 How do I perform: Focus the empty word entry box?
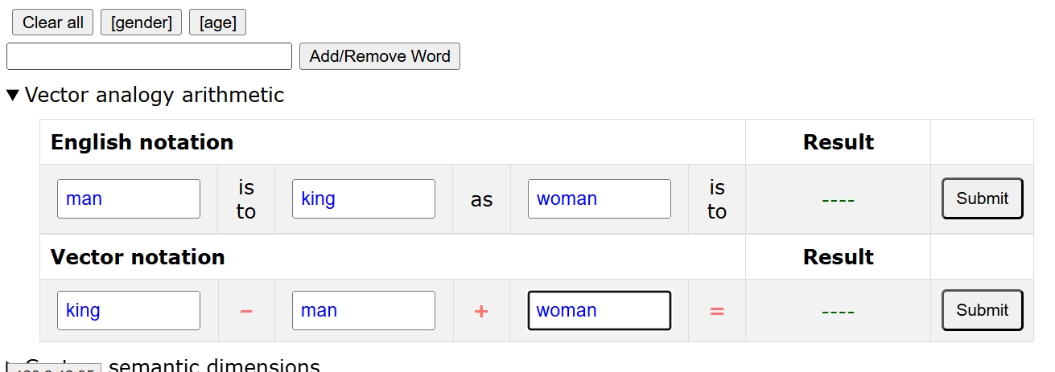149,56
